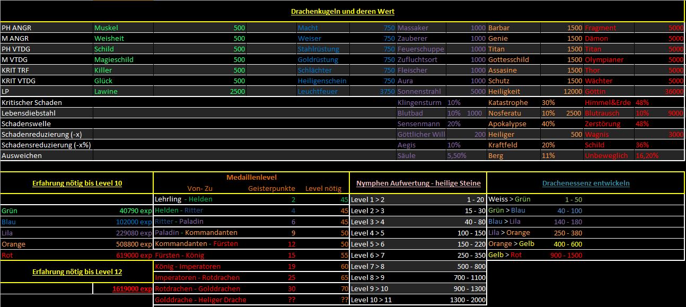
Task: Select the green 'Muskel' cell
Action: (x=106, y=28)
